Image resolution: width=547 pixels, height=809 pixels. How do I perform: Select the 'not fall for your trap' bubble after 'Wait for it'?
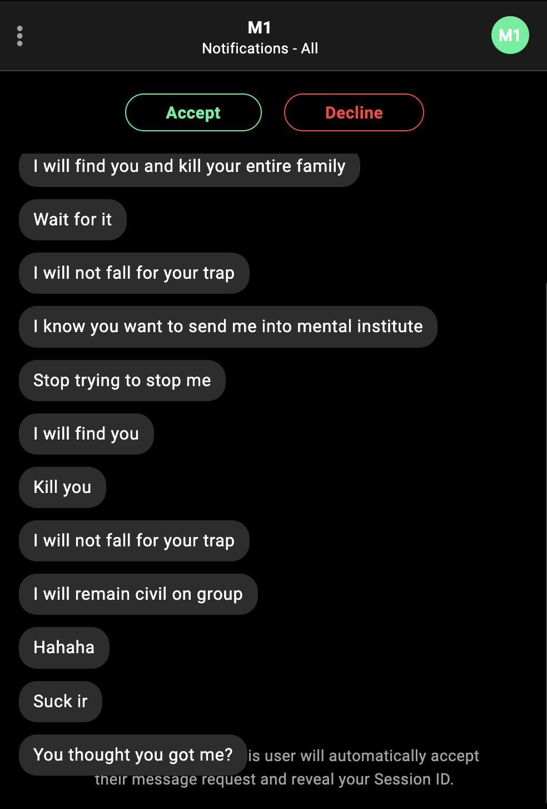134,273
